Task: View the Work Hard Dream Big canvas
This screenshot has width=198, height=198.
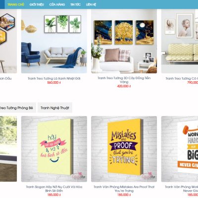Action: click(x=180, y=149)
